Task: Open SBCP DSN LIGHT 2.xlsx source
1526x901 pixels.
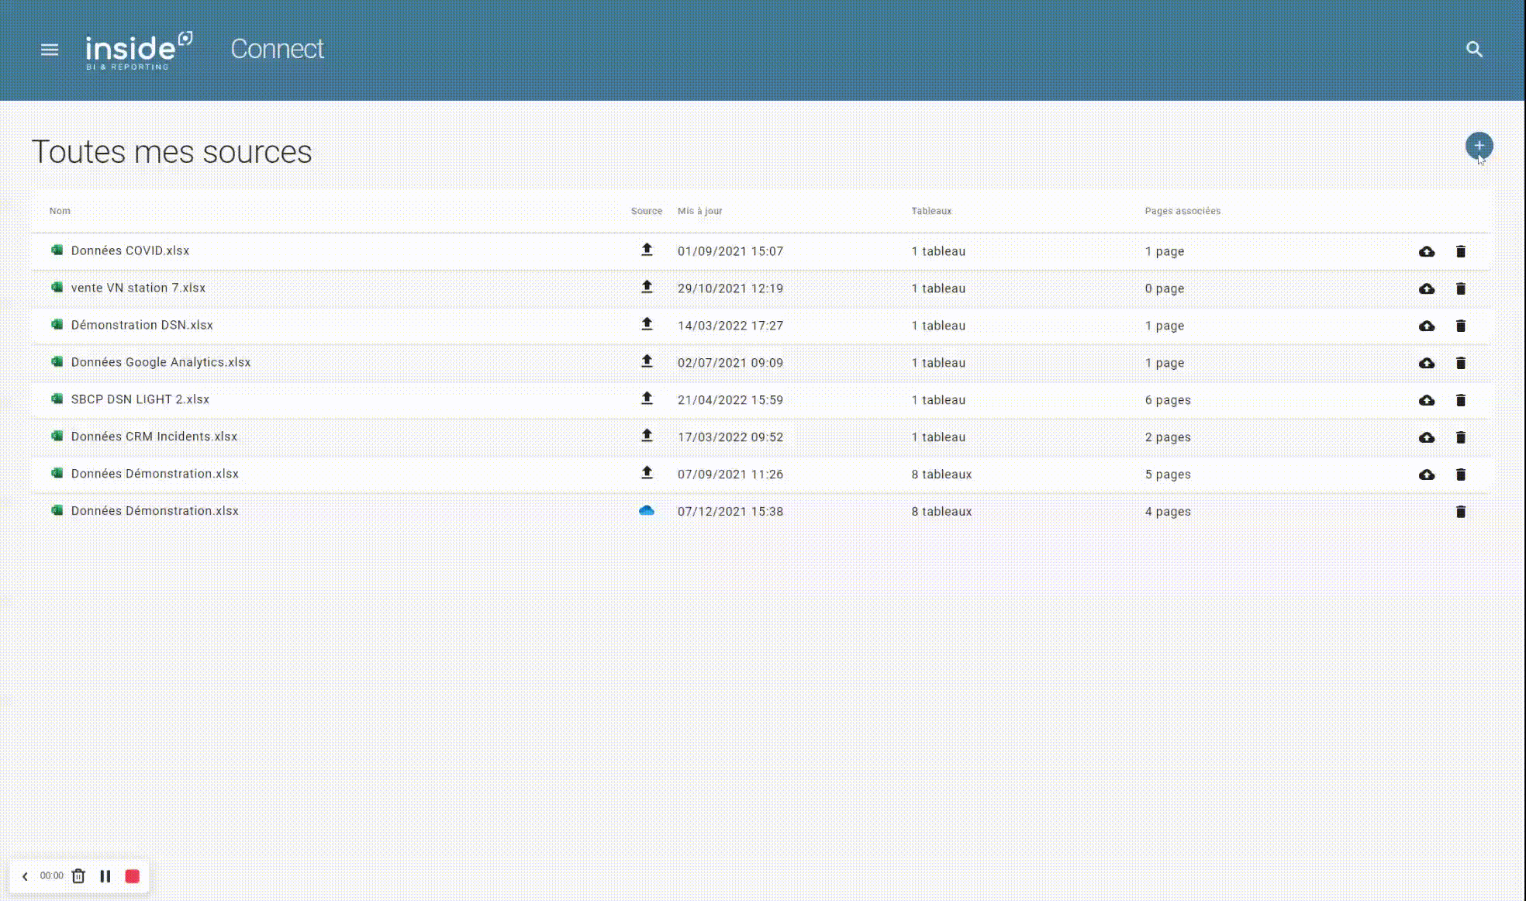Action: [x=140, y=399]
